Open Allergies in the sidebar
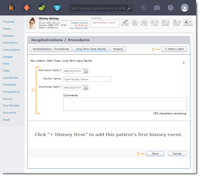200x177 pixels. [8, 57]
